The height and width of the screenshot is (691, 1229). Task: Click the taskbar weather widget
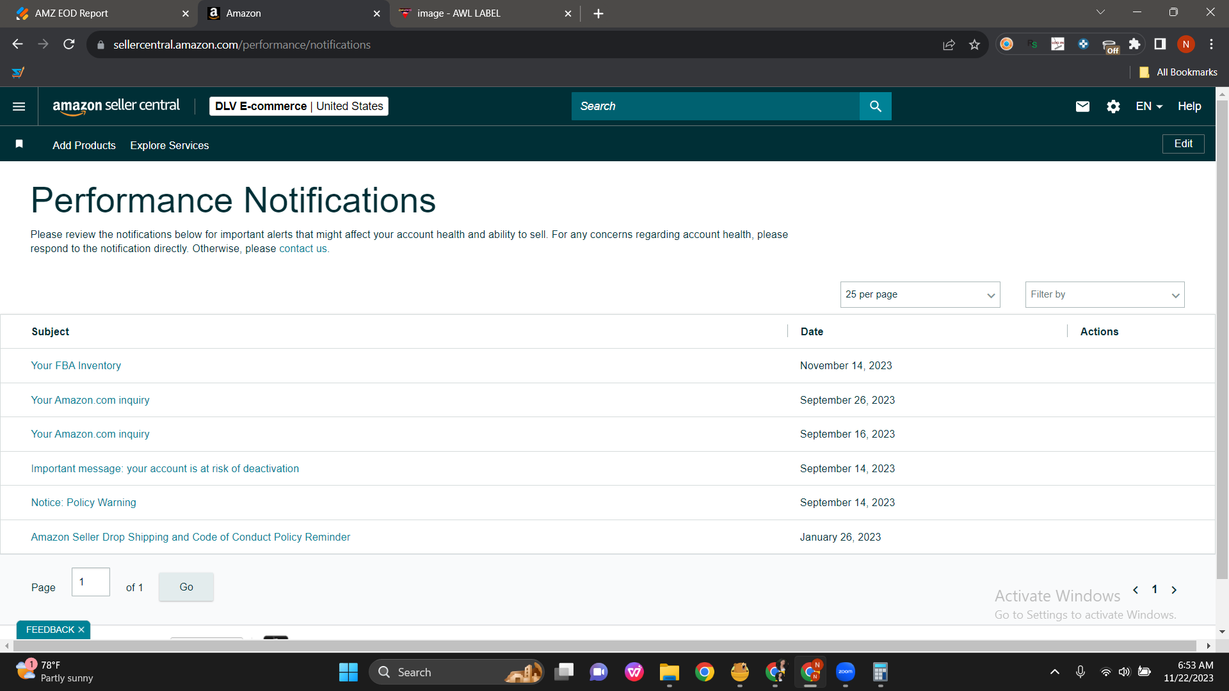[x=55, y=672]
